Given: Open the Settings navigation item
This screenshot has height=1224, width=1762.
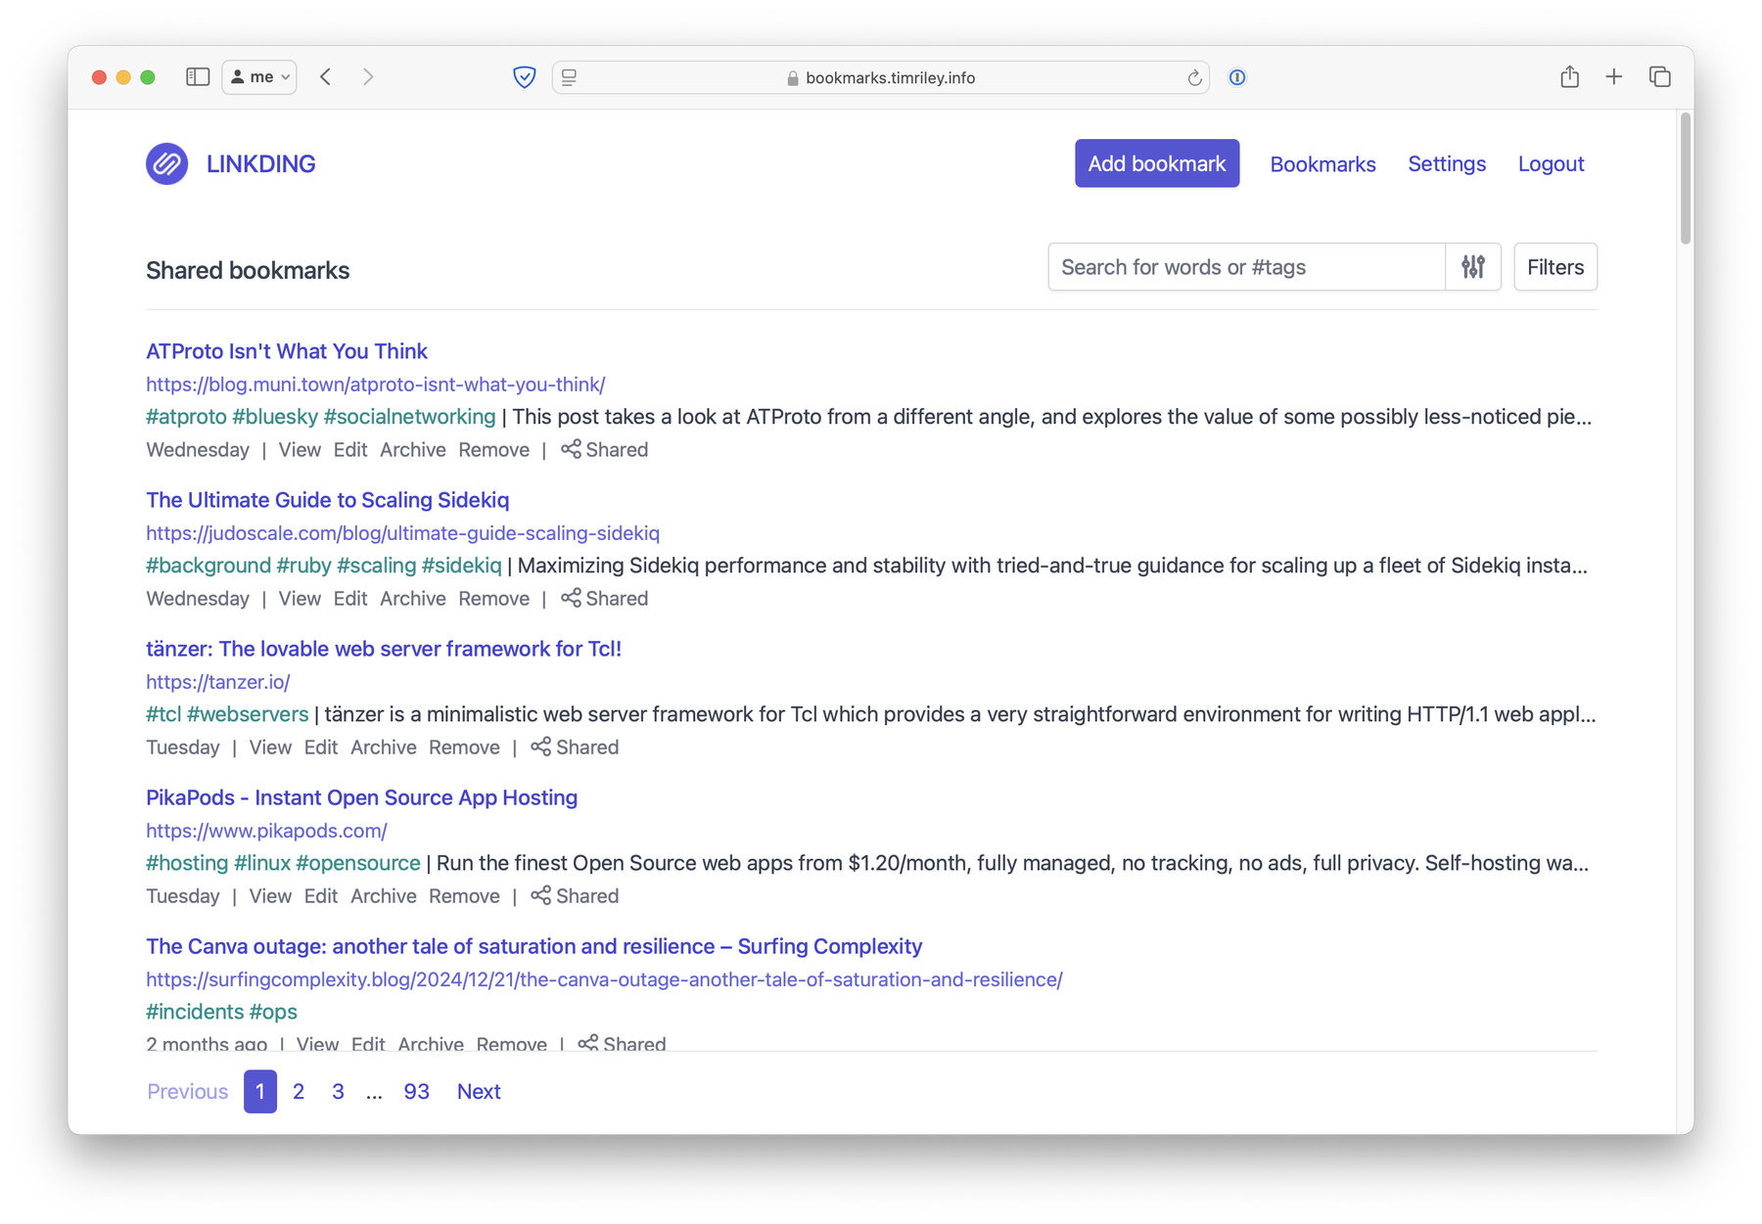Looking at the screenshot, I should pyautogui.click(x=1446, y=163).
